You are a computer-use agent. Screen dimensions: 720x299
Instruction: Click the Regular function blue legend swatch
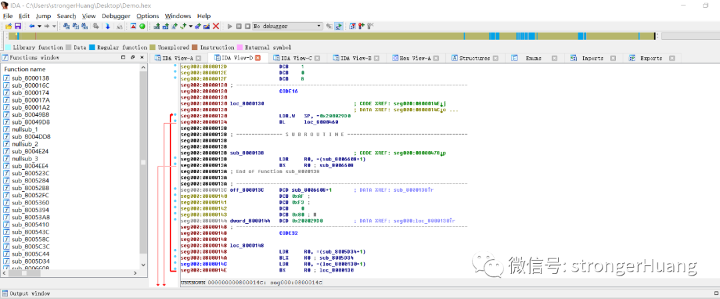pyautogui.click(x=92, y=48)
